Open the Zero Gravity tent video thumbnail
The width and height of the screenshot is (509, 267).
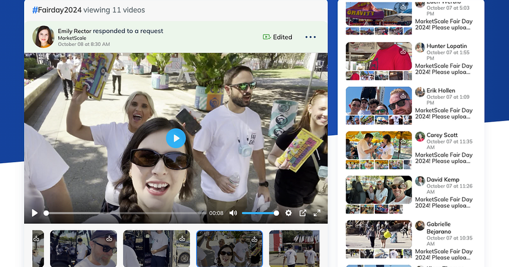(x=379, y=14)
